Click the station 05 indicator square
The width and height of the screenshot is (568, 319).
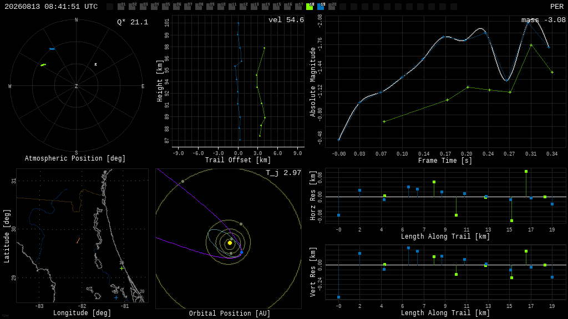coord(165,7)
